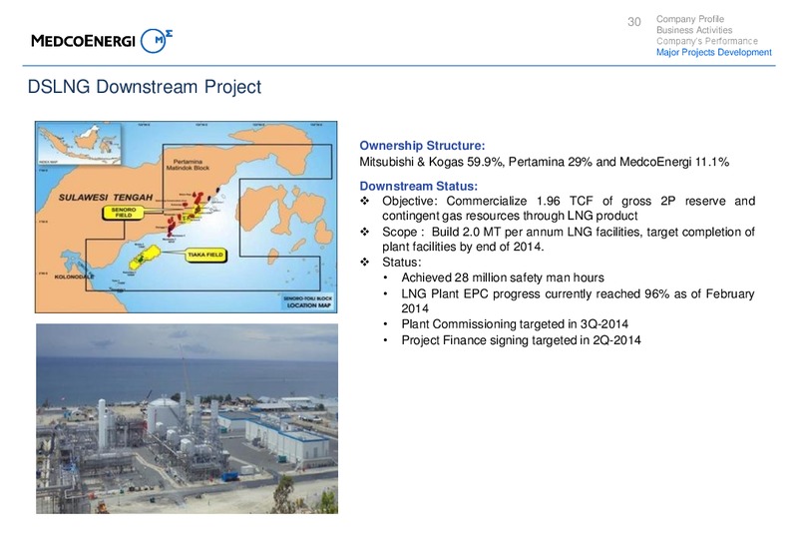798x553 pixels.
Task: Click the Location Map legend box
Action: pos(308,302)
